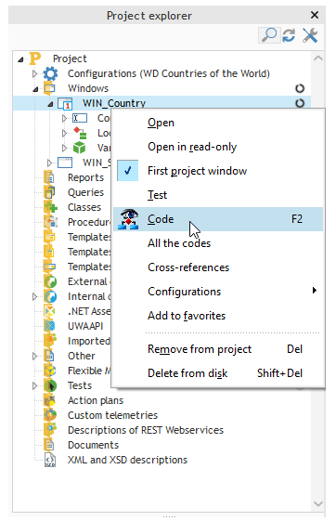Click the Procedures folder icon
Viewport: 336px width, 521px height.
click(51, 222)
